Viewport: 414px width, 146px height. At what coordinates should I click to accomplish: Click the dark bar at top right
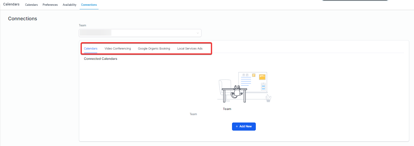tap(355, 1)
